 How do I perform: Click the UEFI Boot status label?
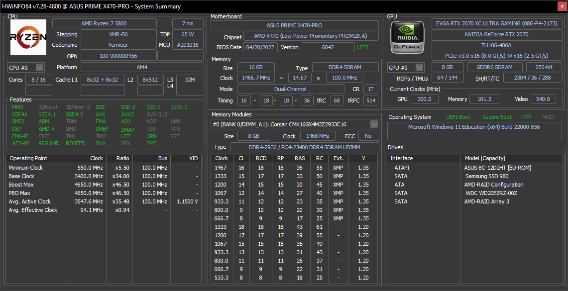click(458, 117)
